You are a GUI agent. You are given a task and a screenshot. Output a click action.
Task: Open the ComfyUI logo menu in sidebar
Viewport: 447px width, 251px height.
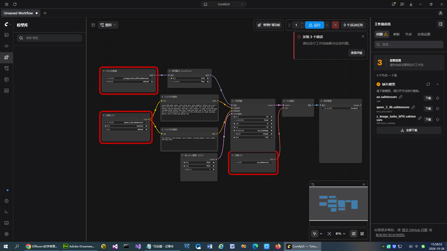click(6, 24)
